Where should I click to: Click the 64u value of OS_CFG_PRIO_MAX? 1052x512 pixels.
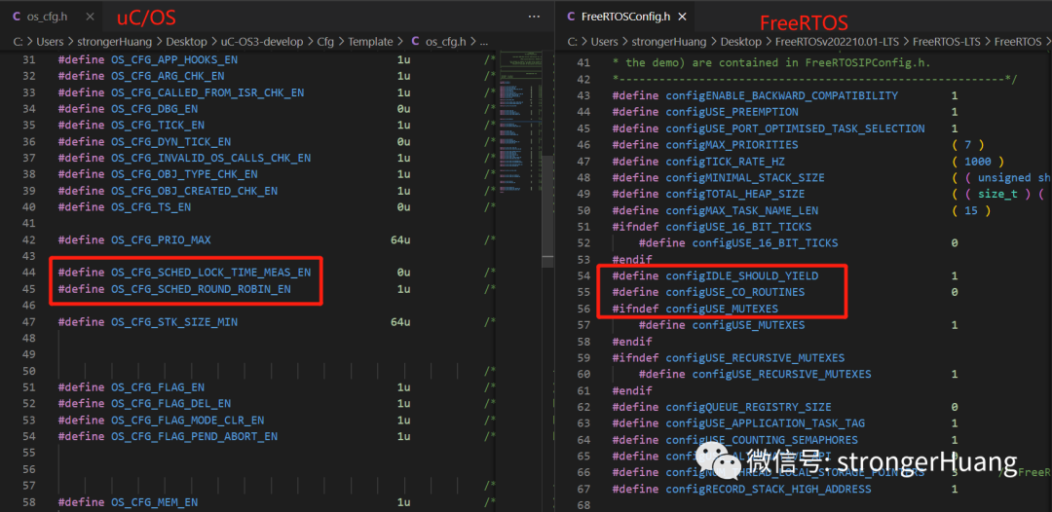point(400,239)
